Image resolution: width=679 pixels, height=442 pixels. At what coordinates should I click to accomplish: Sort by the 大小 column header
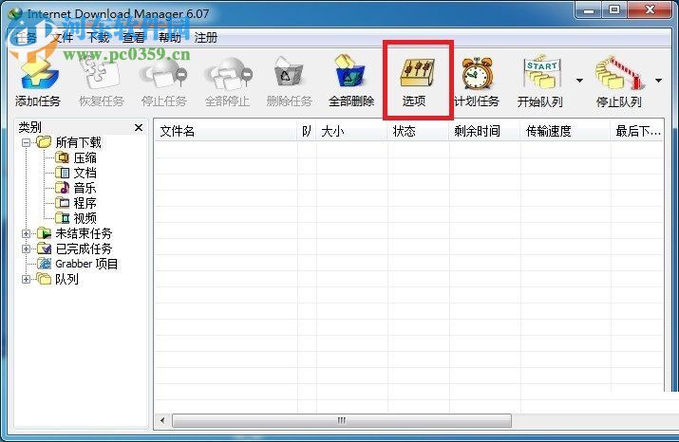(x=352, y=131)
